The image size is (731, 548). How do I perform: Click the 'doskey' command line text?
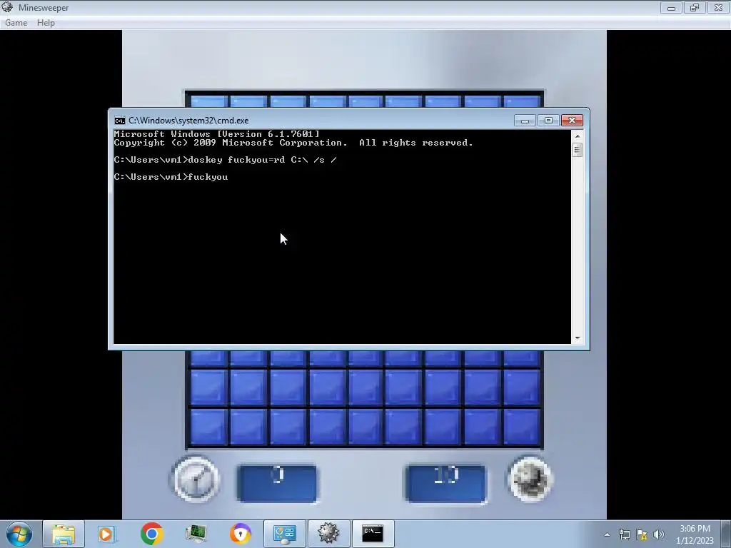[225, 161]
